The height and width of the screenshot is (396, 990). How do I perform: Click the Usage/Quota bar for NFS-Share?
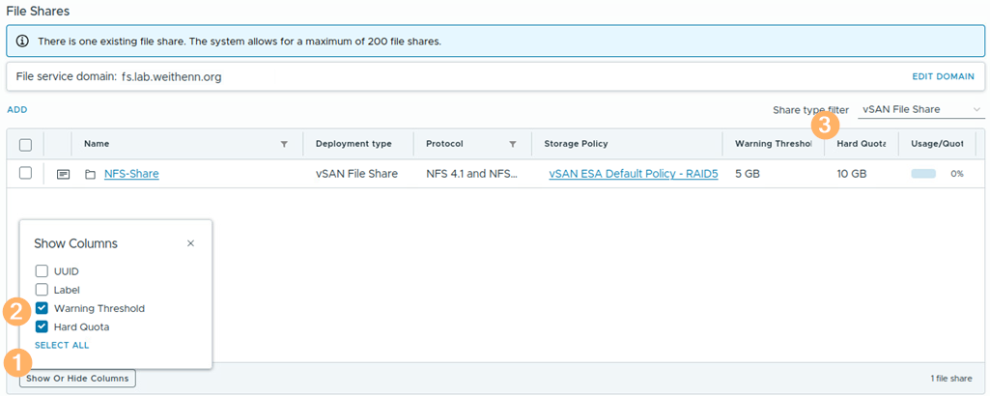(923, 174)
